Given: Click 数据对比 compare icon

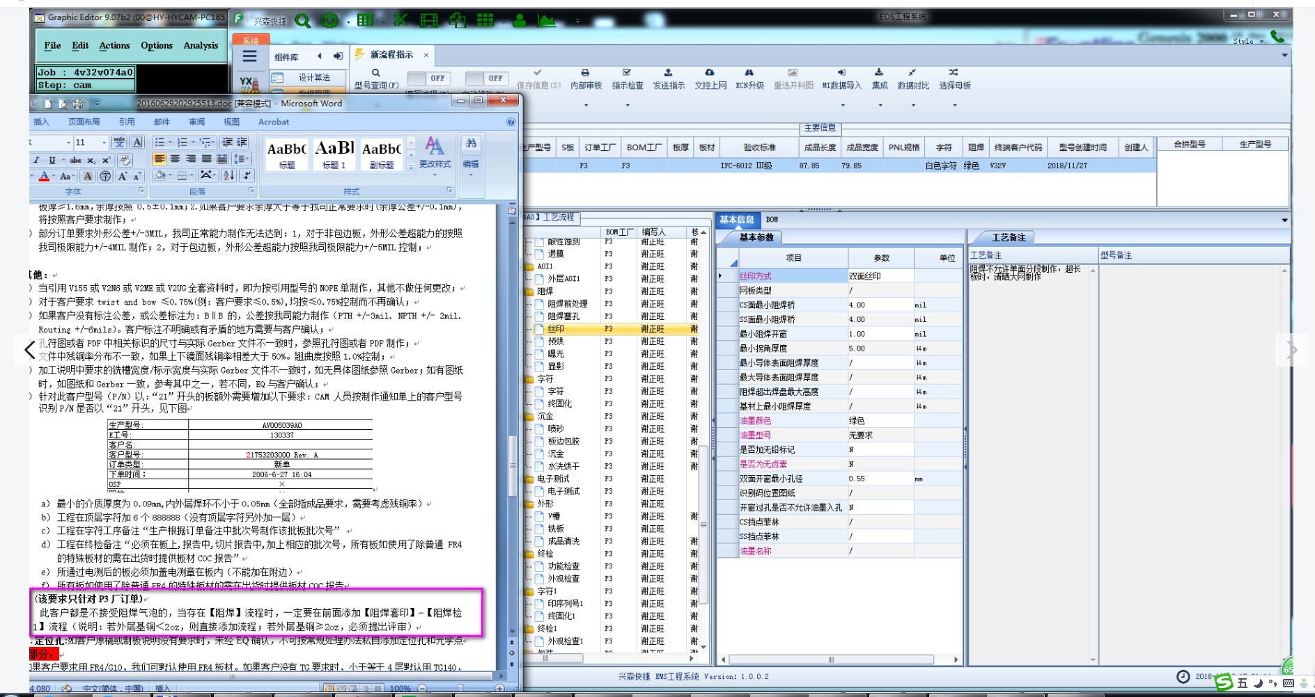Looking at the screenshot, I should 912,72.
